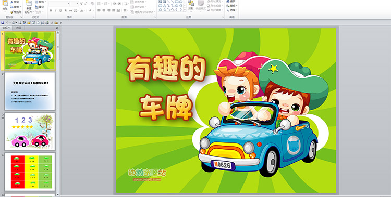Toggle Italic formatting
The width and height of the screenshot is (391, 197).
point(56,10)
